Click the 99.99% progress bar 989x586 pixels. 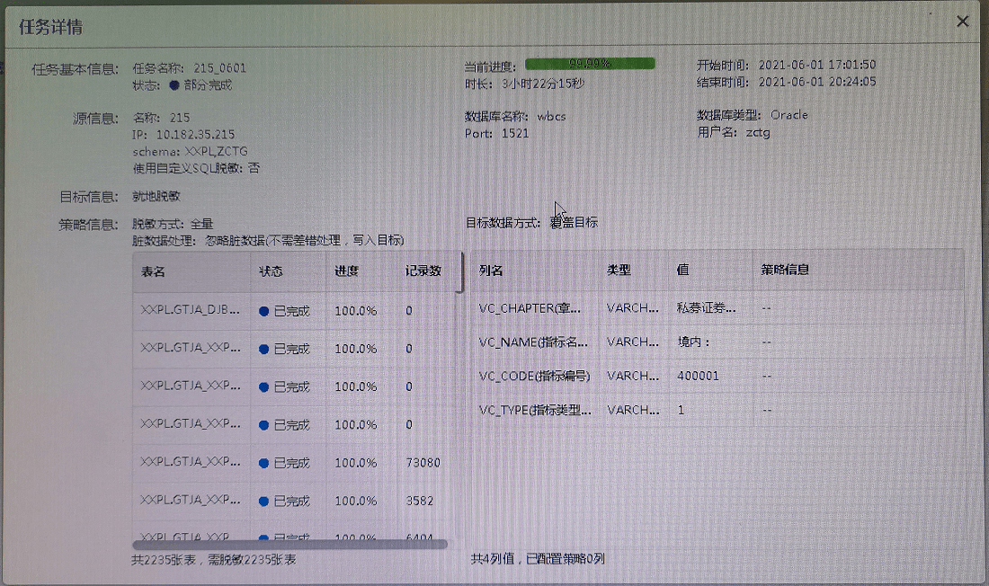(x=590, y=64)
